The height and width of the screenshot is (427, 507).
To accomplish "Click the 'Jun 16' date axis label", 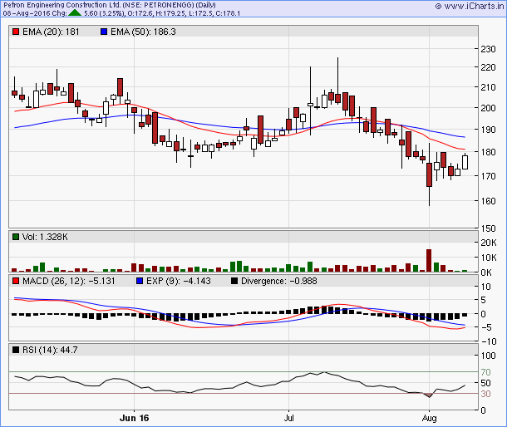I will [134, 418].
